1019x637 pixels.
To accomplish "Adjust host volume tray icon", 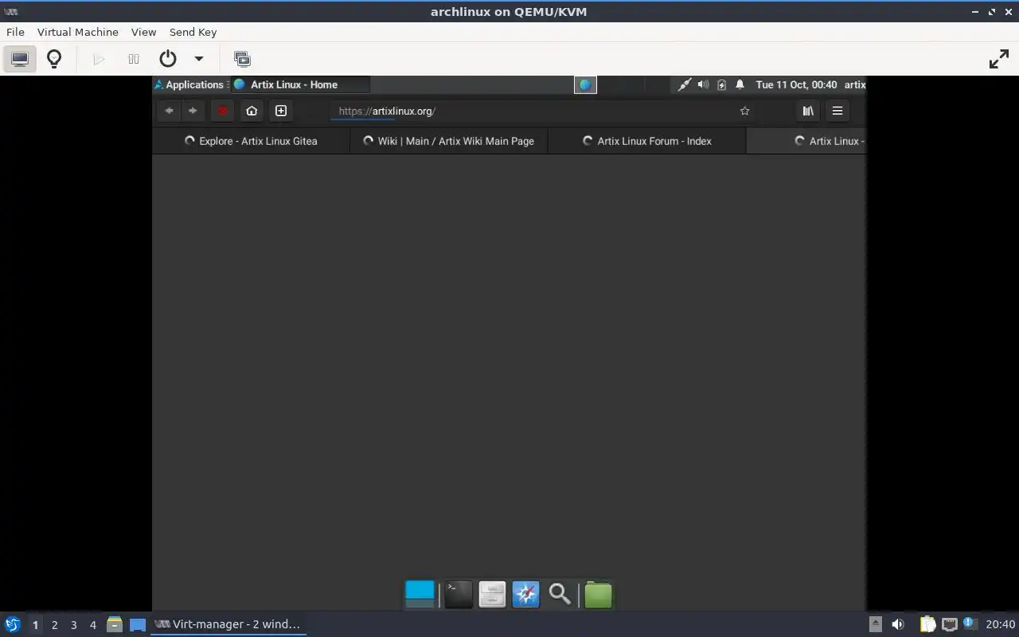I will 898,624.
